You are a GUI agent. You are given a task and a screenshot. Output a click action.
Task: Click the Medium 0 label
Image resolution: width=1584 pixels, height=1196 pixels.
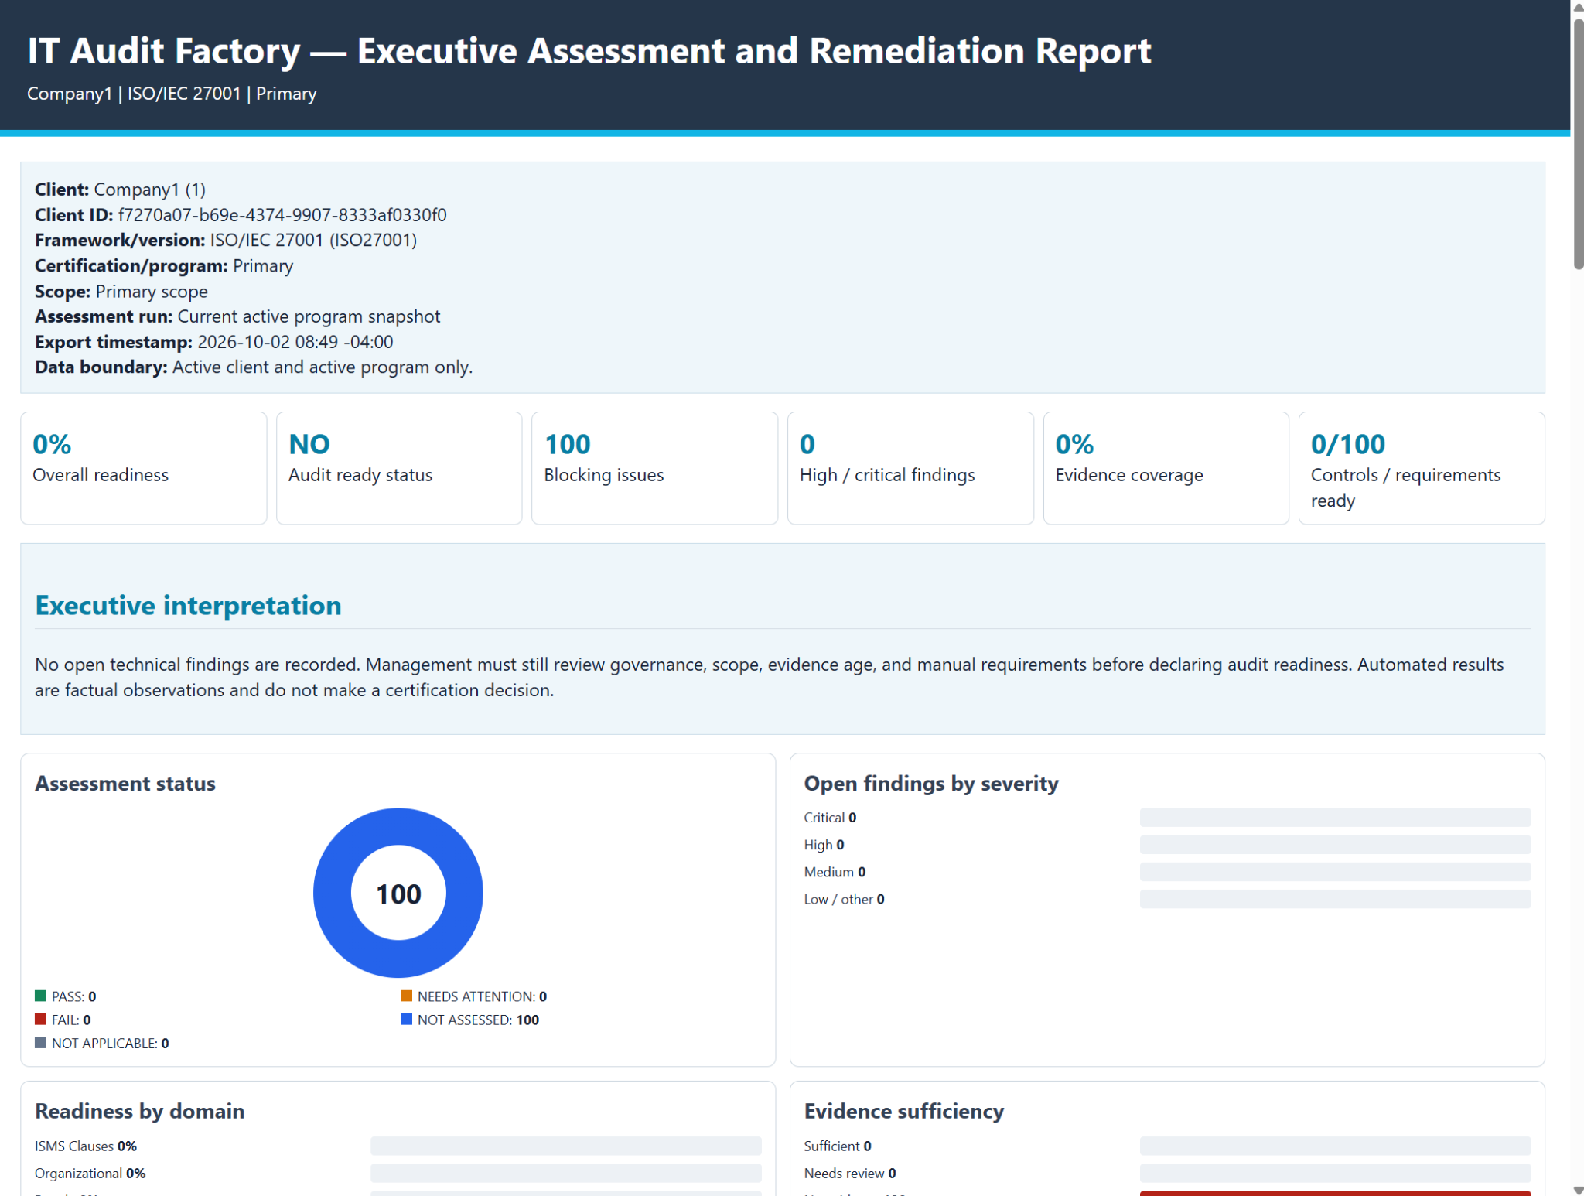click(835, 872)
